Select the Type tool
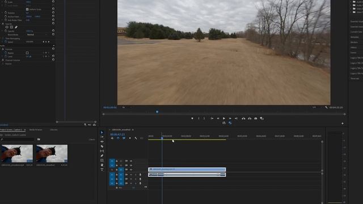The width and height of the screenshot is (363, 204). pyautogui.click(x=102, y=170)
